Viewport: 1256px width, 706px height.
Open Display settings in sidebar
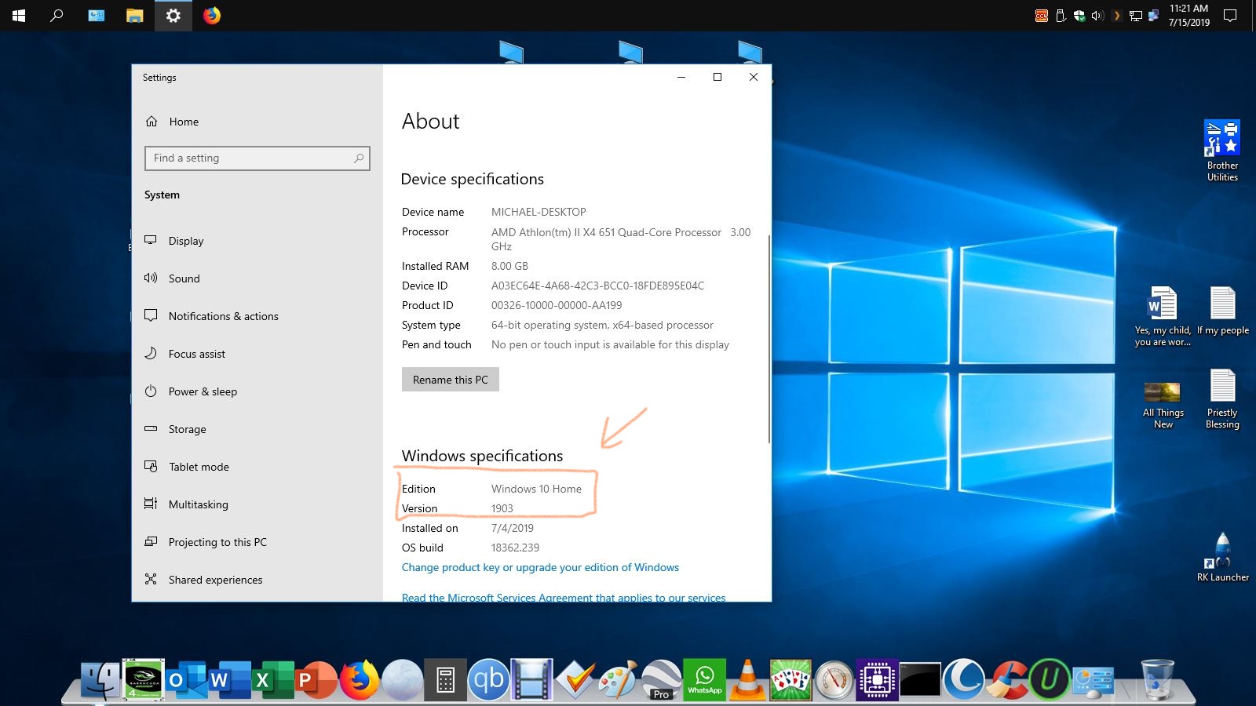[x=174, y=241]
